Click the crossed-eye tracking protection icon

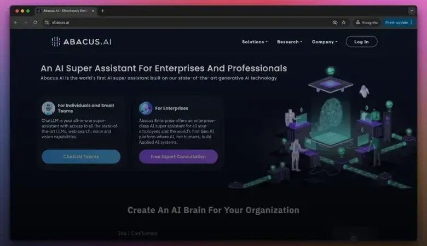pyautogui.click(x=334, y=22)
